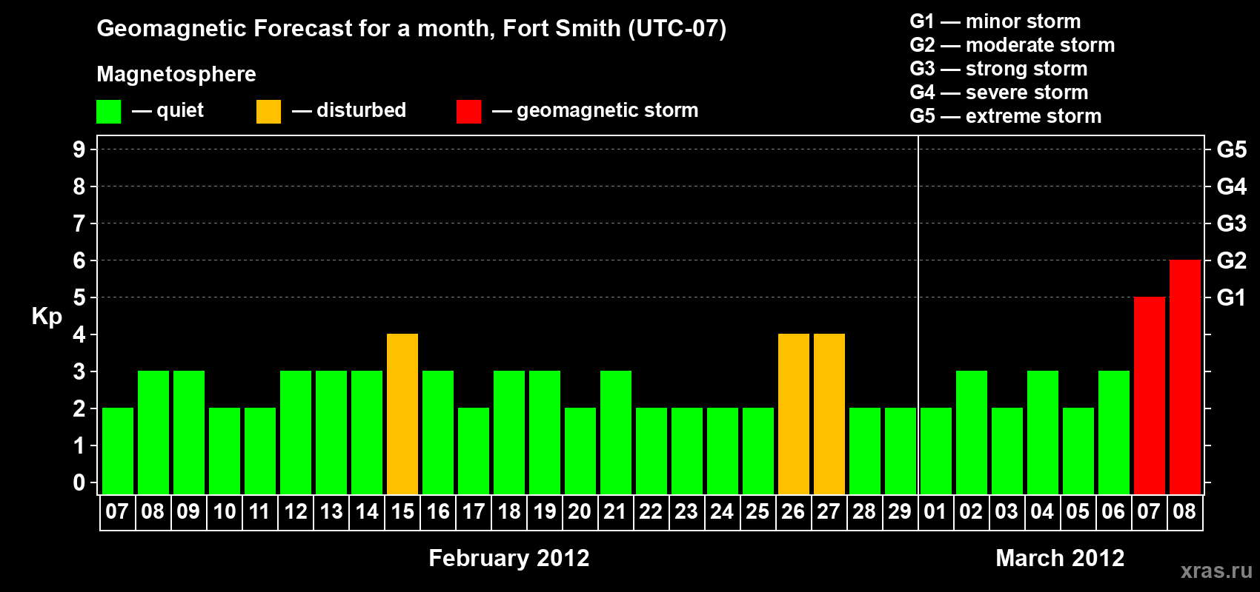1260x592 pixels.
Task: Click the red geomagnetic storm legend swatch
Action: 468,112
